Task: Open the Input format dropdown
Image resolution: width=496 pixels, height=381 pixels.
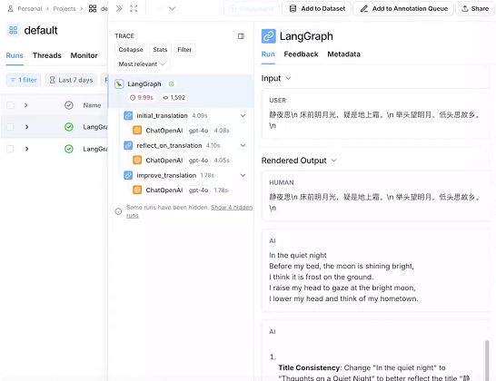Action: click(288, 78)
